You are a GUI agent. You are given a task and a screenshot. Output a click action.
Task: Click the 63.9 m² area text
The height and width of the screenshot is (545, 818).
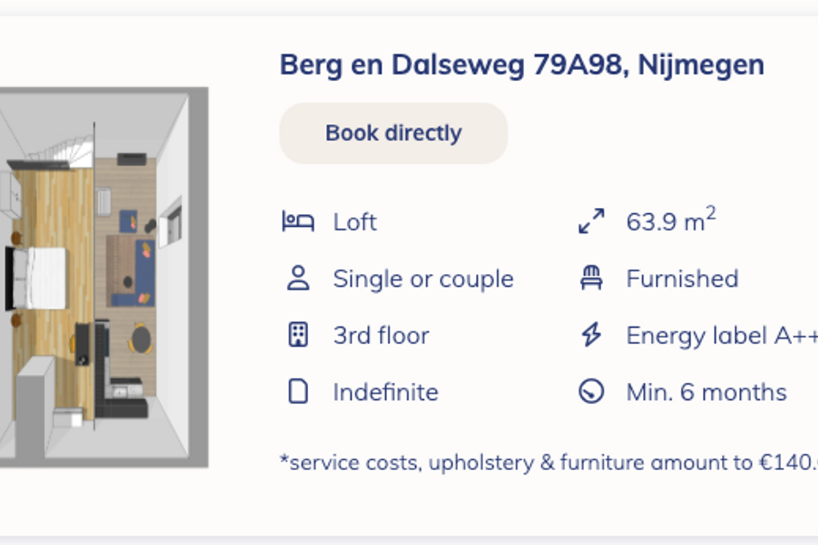point(671,222)
